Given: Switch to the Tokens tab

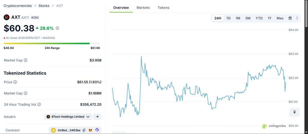Looking at the screenshot, I should [163, 8].
